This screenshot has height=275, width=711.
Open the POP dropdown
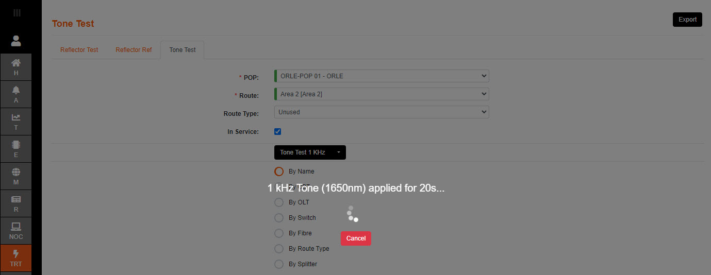pyautogui.click(x=382, y=76)
